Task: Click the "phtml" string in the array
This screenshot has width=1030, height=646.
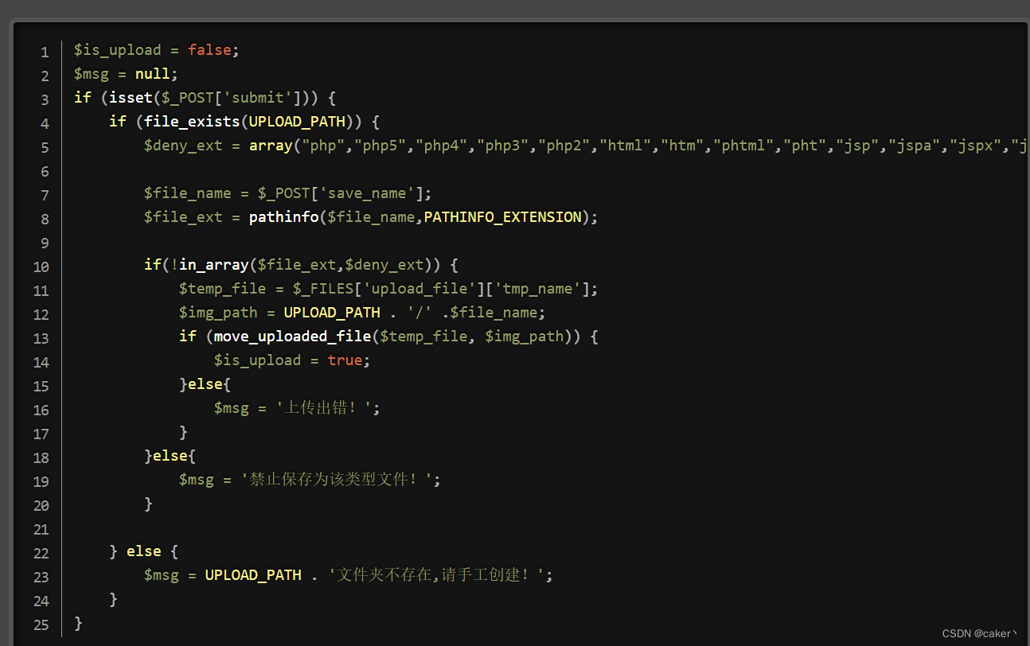Action: tap(744, 146)
